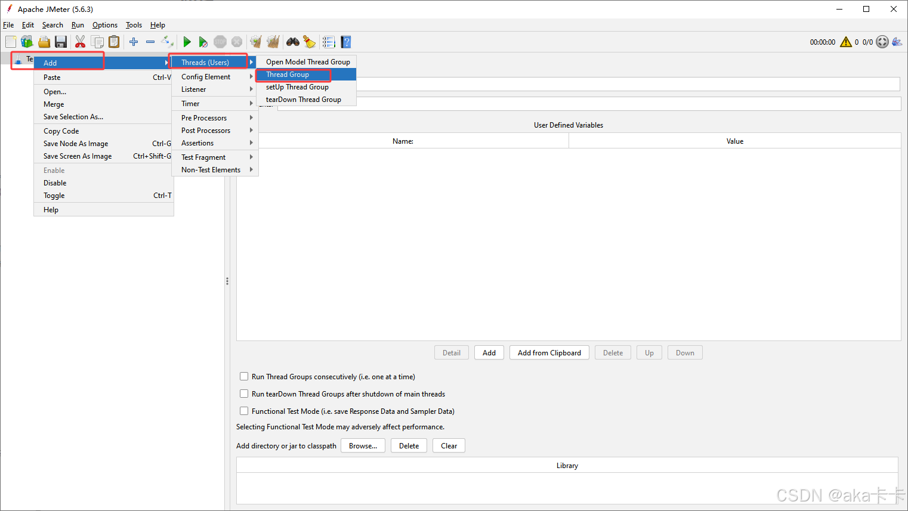The width and height of the screenshot is (908, 511).
Task: Choose setUp Thread Group
Action: coord(306,87)
